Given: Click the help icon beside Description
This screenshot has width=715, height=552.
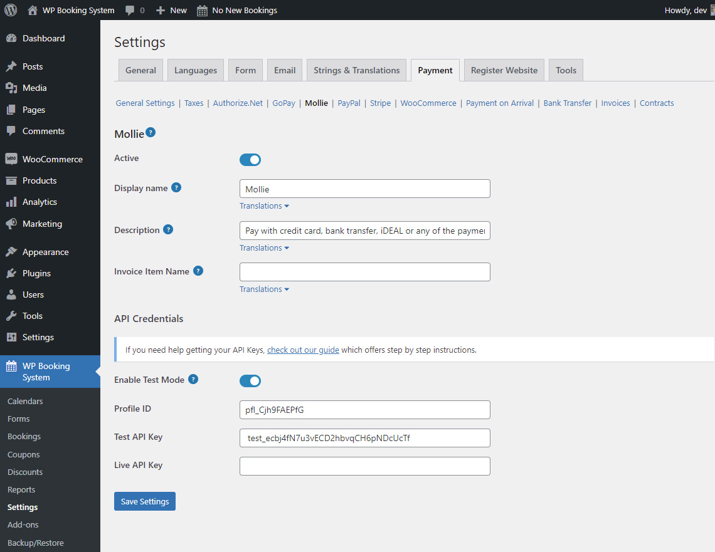Looking at the screenshot, I should (168, 229).
